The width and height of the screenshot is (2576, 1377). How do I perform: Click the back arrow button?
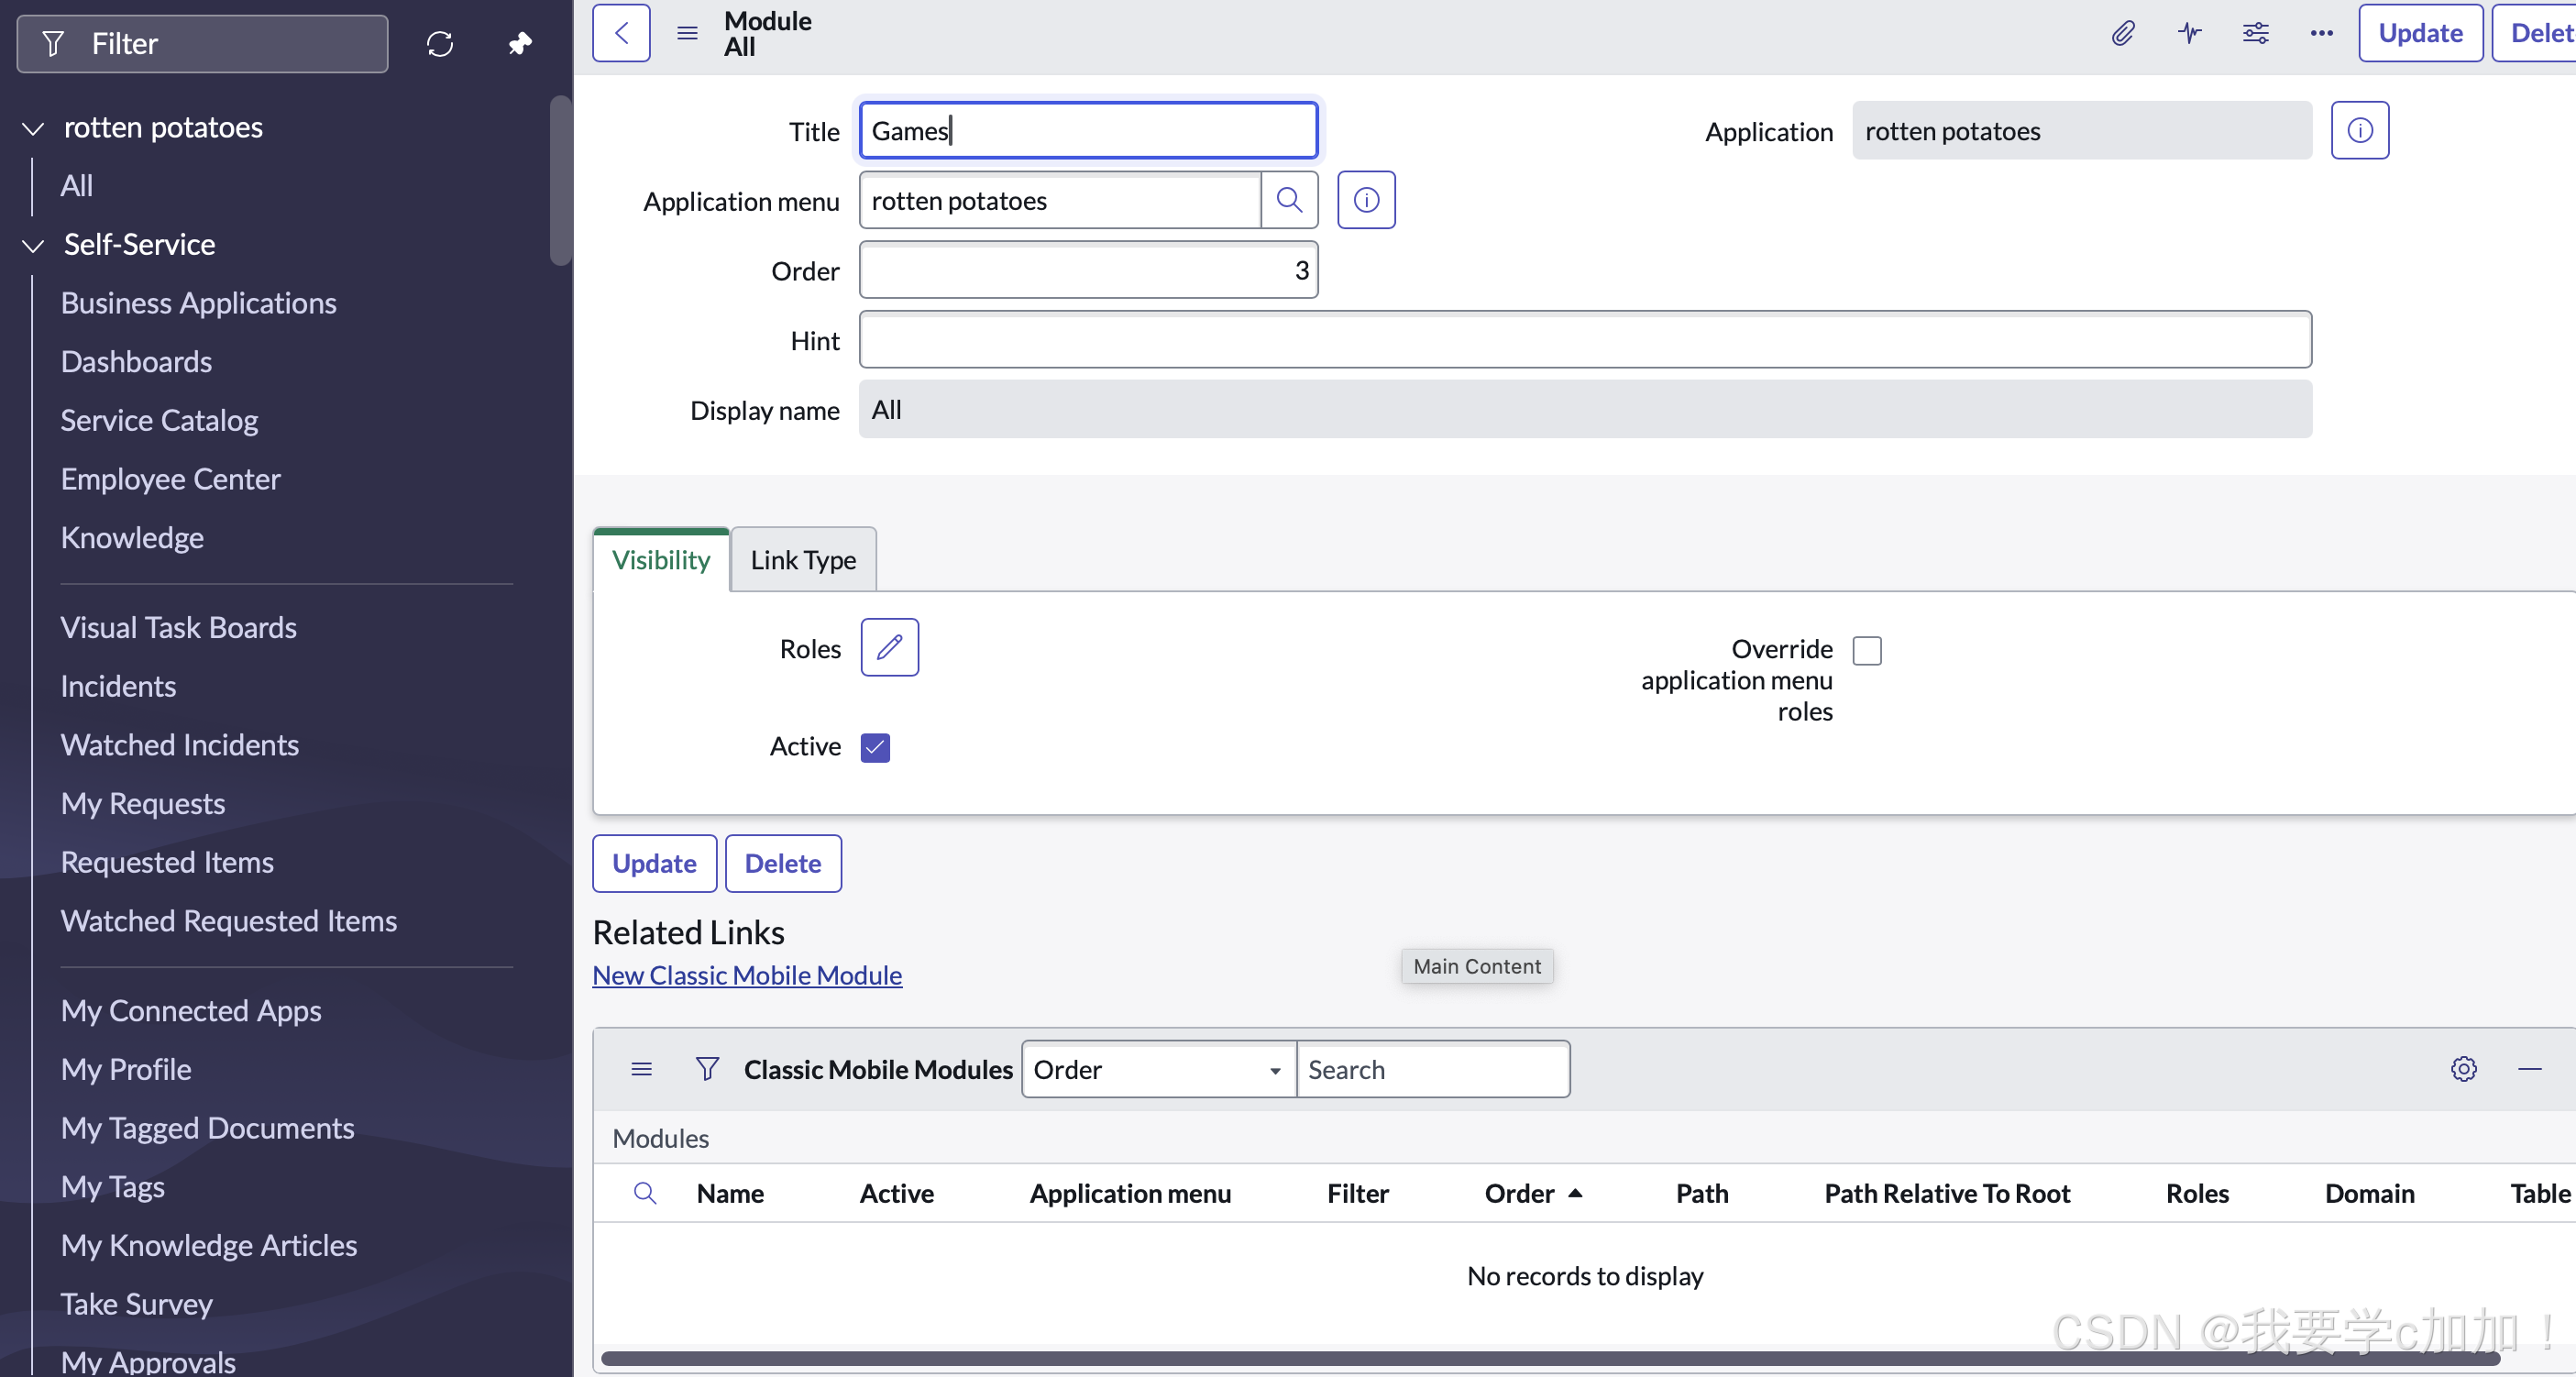621,33
